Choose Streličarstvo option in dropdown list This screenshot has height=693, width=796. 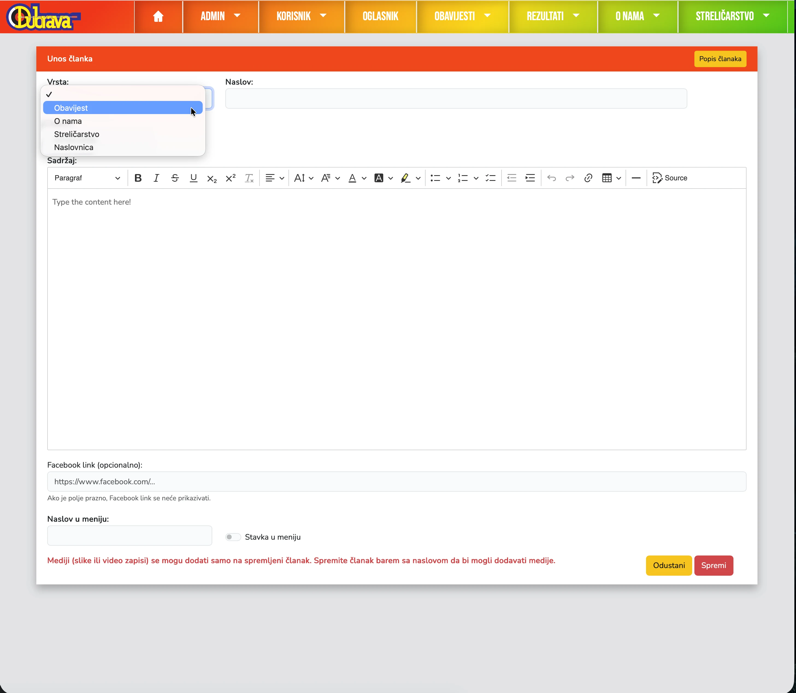[77, 134]
